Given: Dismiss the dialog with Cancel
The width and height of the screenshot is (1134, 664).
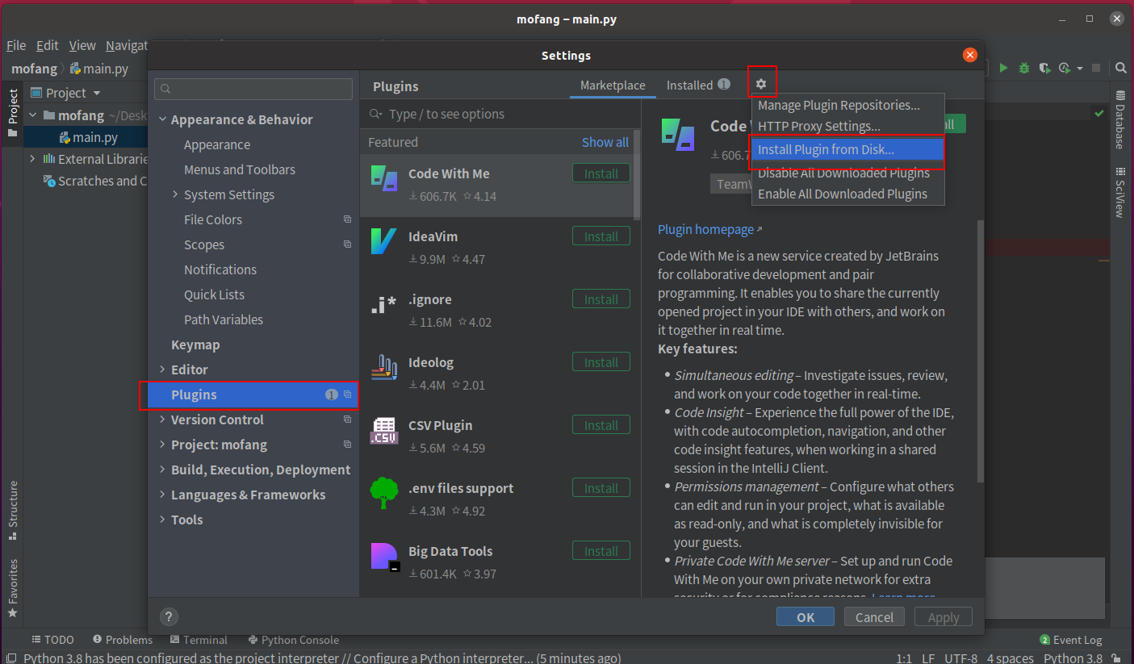Looking at the screenshot, I should (x=874, y=617).
